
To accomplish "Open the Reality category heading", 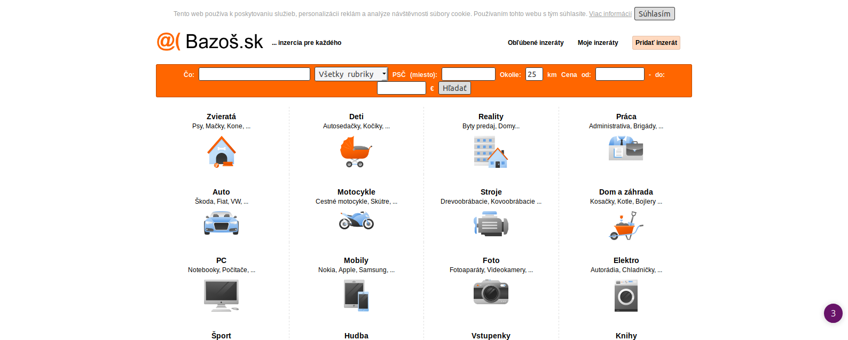I will 491,117.
